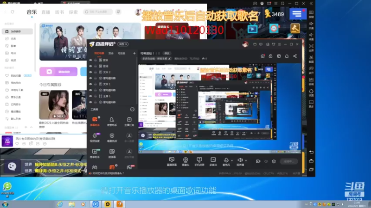Open the speaker dropdown arrow
The image size is (371, 208).
pos(246,160)
